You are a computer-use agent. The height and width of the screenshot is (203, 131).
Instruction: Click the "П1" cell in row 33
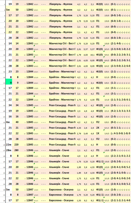coord(98,184)
